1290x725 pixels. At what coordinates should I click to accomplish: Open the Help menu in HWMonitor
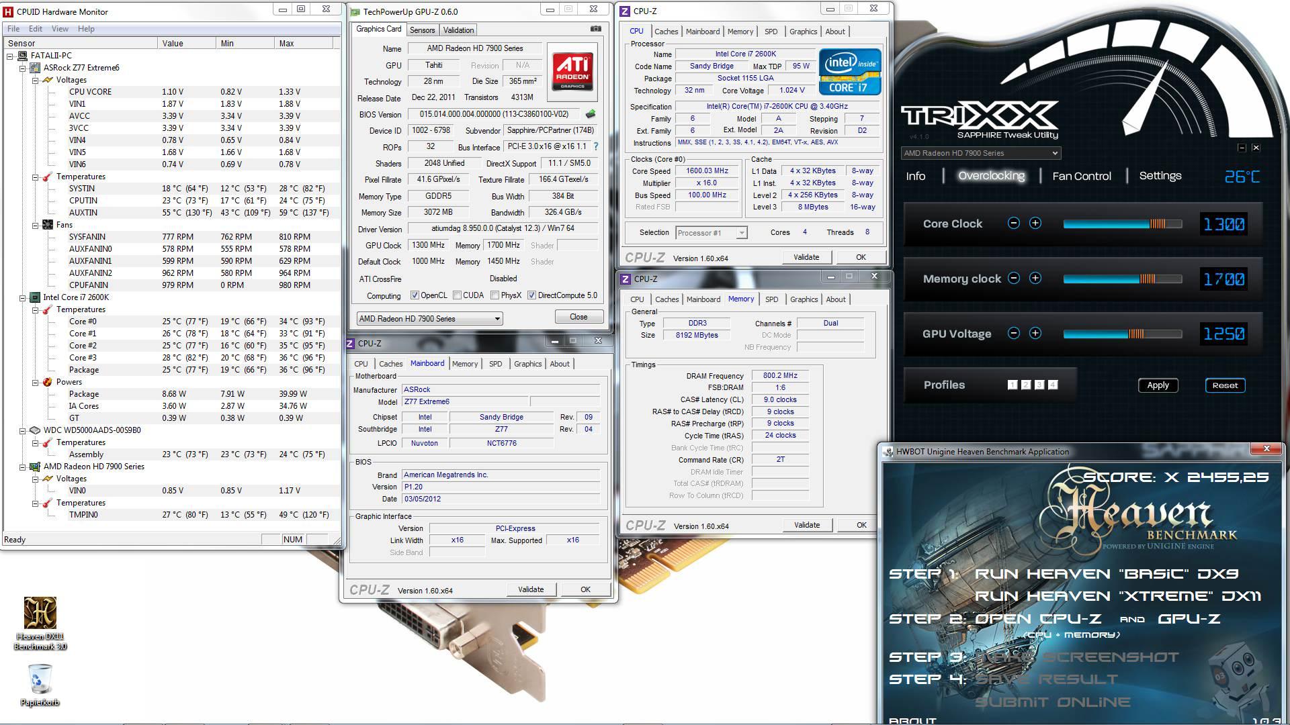[x=86, y=29]
